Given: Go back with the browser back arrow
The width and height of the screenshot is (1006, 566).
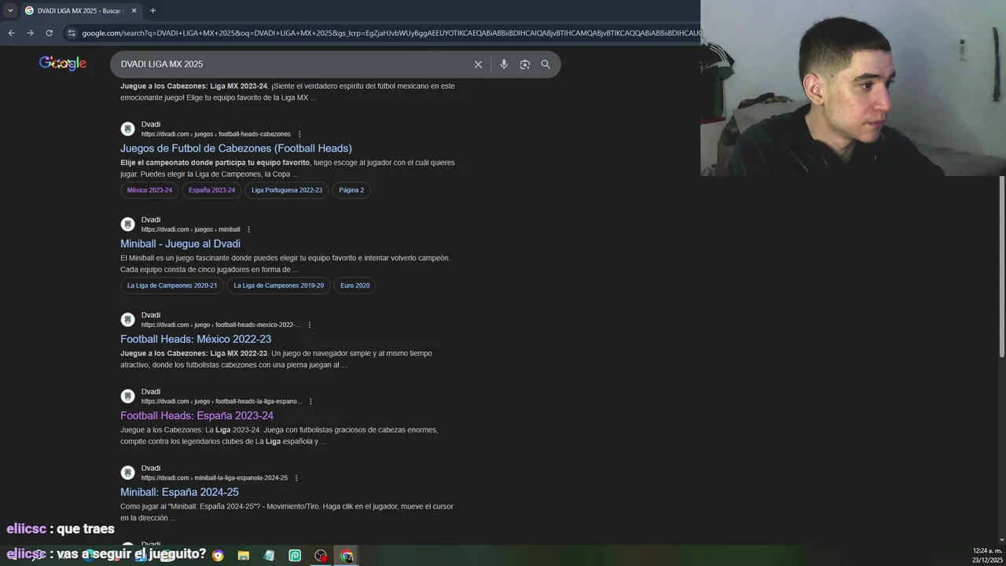Looking at the screenshot, I should click(x=11, y=33).
